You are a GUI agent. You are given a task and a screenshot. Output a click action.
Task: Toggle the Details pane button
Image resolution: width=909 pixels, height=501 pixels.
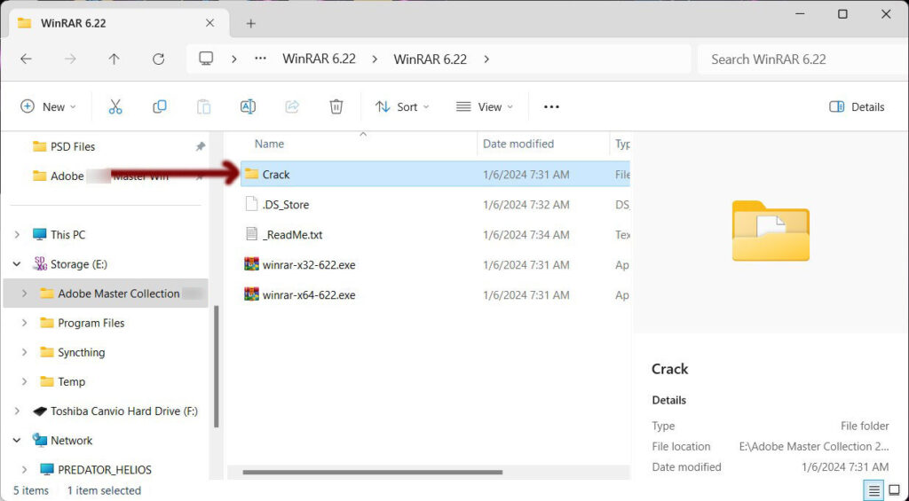(x=857, y=106)
